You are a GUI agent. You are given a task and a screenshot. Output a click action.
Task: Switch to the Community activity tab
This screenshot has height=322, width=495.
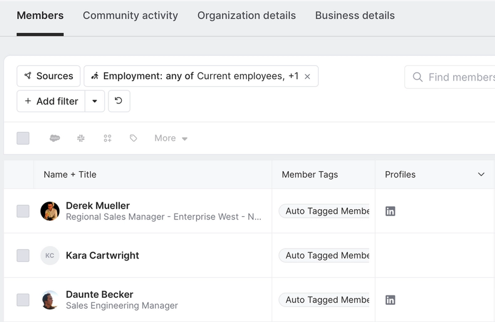click(130, 15)
